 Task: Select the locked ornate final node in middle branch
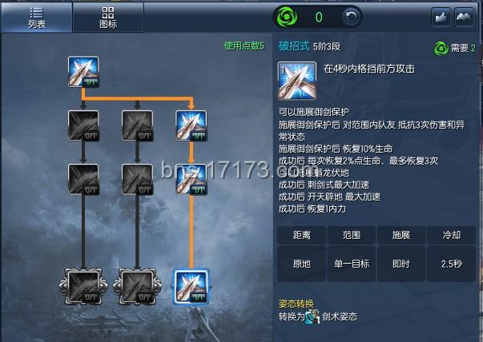click(x=137, y=286)
